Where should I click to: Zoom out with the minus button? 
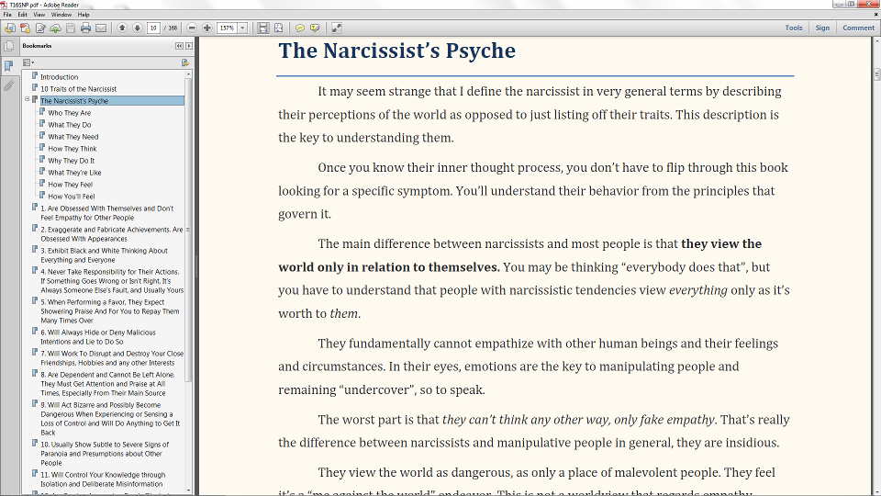191,28
